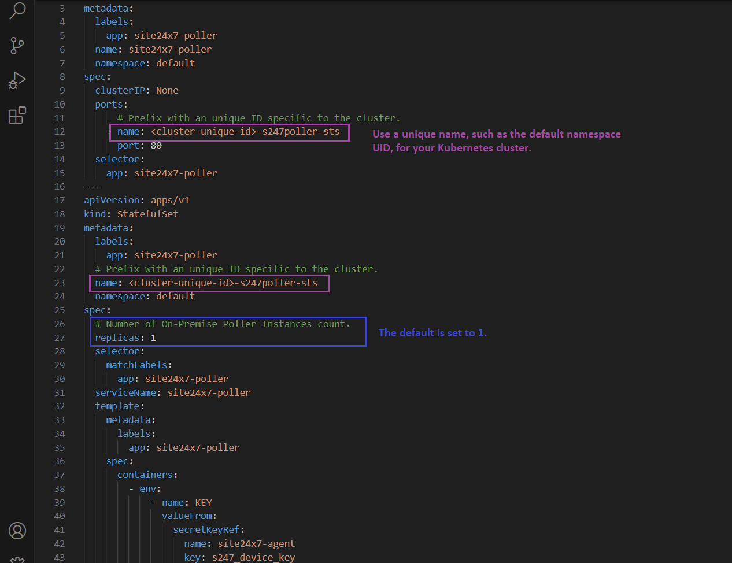The height and width of the screenshot is (563, 732).
Task: Open the Search view in activity bar
Action: (x=17, y=10)
